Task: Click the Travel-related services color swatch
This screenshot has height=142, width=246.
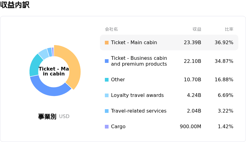Action: 107,111
